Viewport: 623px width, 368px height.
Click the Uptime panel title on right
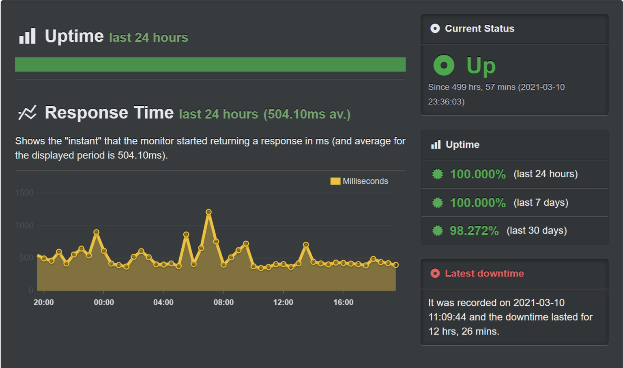click(x=462, y=145)
